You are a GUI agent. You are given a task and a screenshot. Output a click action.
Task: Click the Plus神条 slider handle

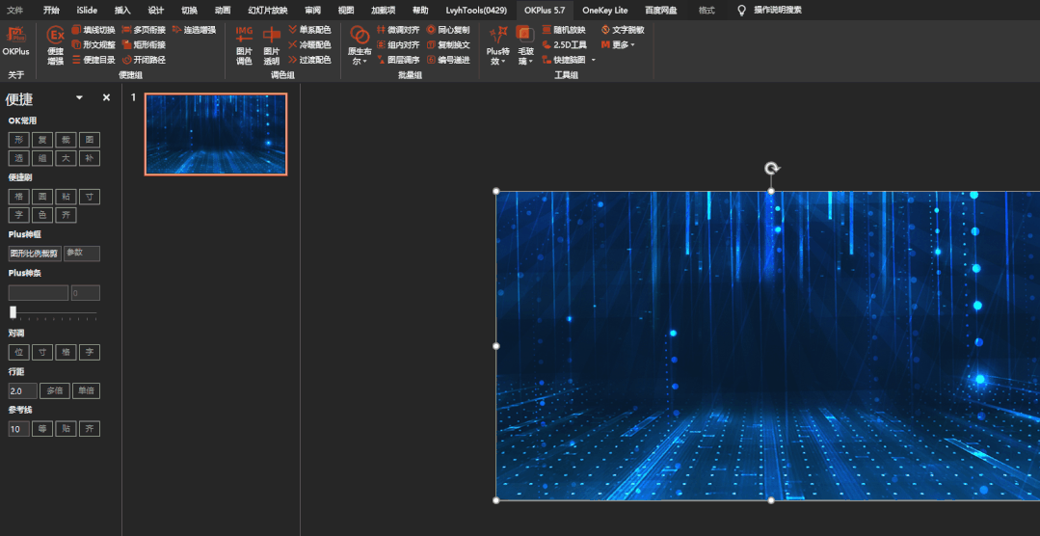pyautogui.click(x=13, y=311)
